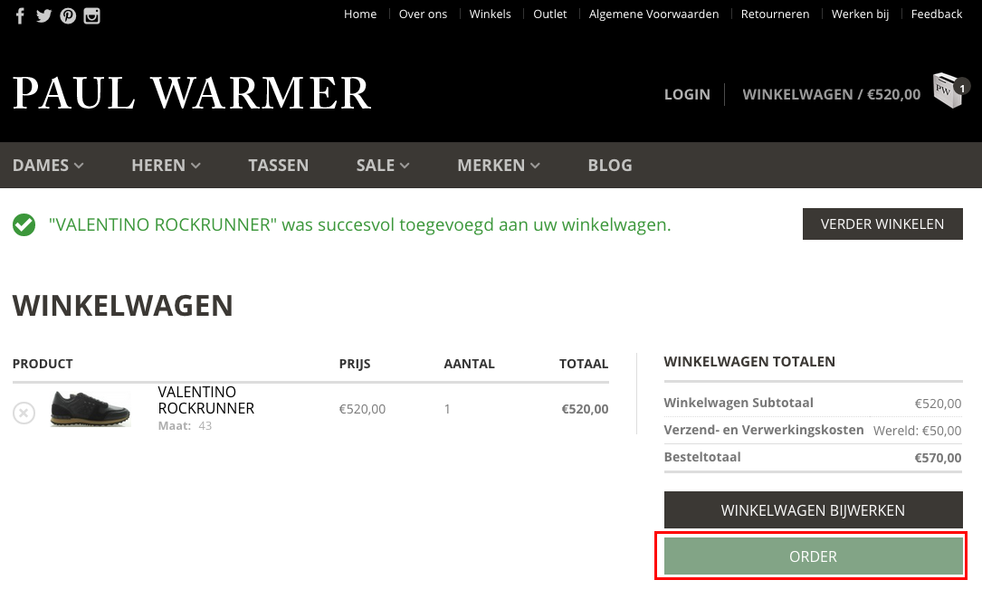Click the Wereld: €50,00 shipping cost
This screenshot has width=982, height=599.
pos(917,431)
